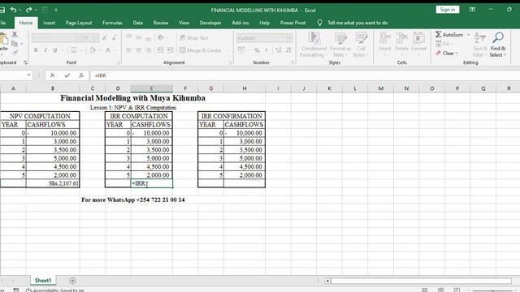Click the Percent Style icon

[x=257, y=50]
